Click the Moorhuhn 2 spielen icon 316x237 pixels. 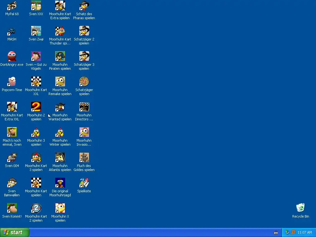click(36, 107)
